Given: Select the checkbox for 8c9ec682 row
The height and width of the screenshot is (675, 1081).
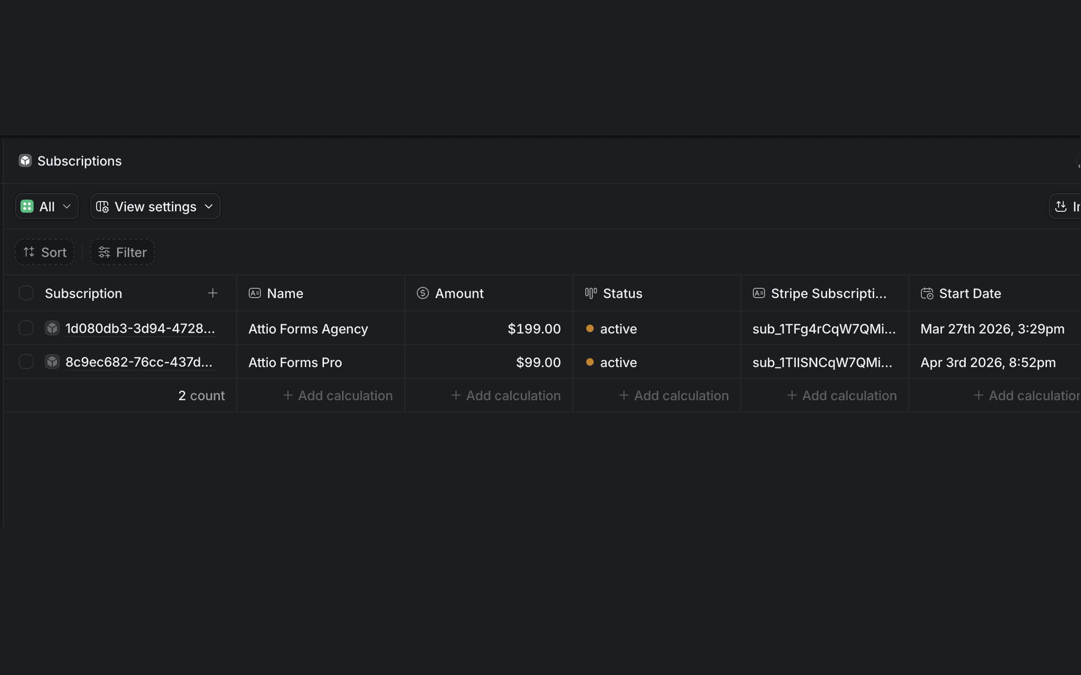Looking at the screenshot, I should pyautogui.click(x=26, y=362).
